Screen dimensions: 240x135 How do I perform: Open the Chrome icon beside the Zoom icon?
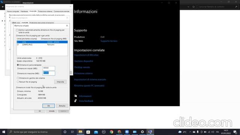pos(119,132)
